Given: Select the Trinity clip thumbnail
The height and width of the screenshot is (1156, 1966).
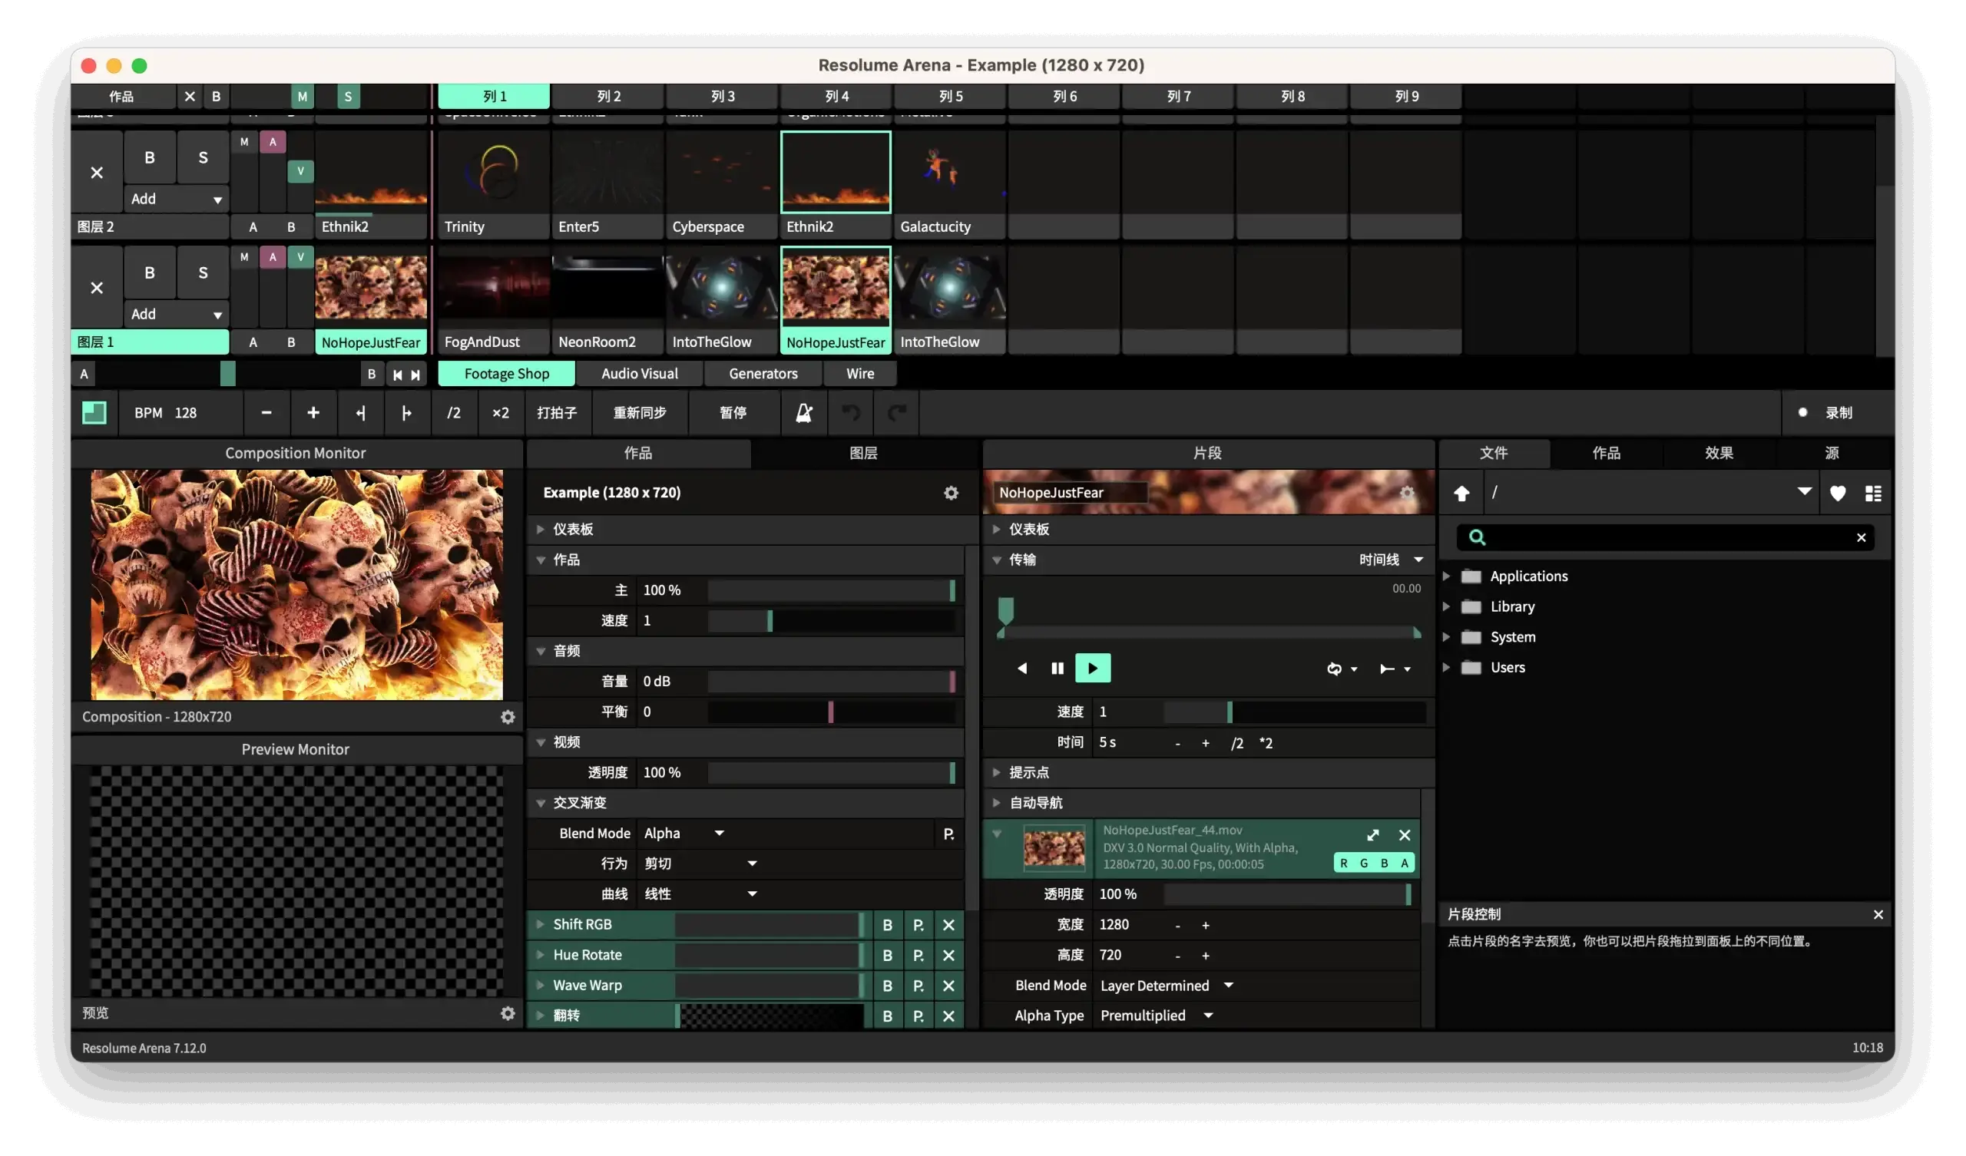Looking at the screenshot, I should [x=494, y=173].
